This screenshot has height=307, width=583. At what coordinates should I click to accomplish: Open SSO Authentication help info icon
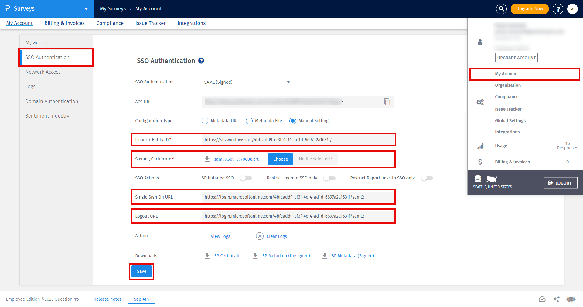pyautogui.click(x=201, y=61)
